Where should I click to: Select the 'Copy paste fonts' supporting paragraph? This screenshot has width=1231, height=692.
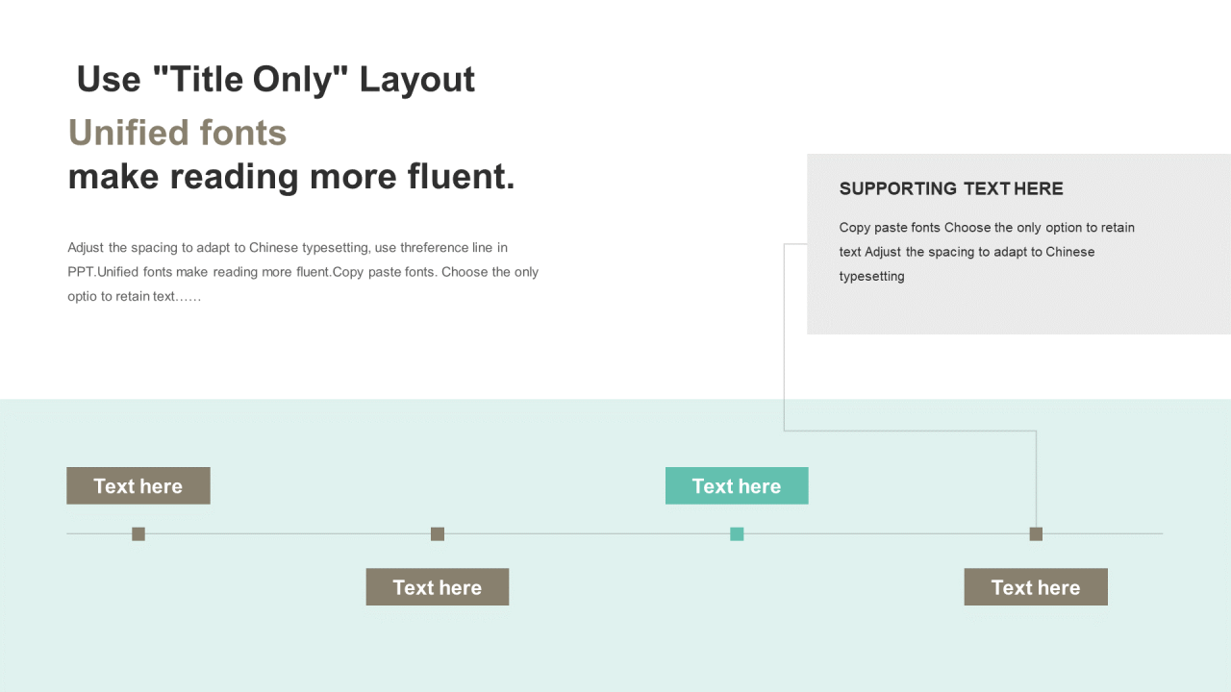click(x=987, y=252)
